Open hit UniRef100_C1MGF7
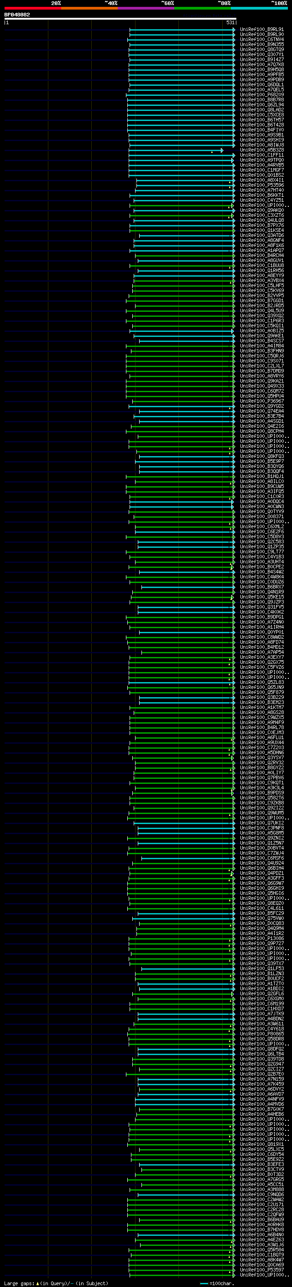 click(262, 170)
